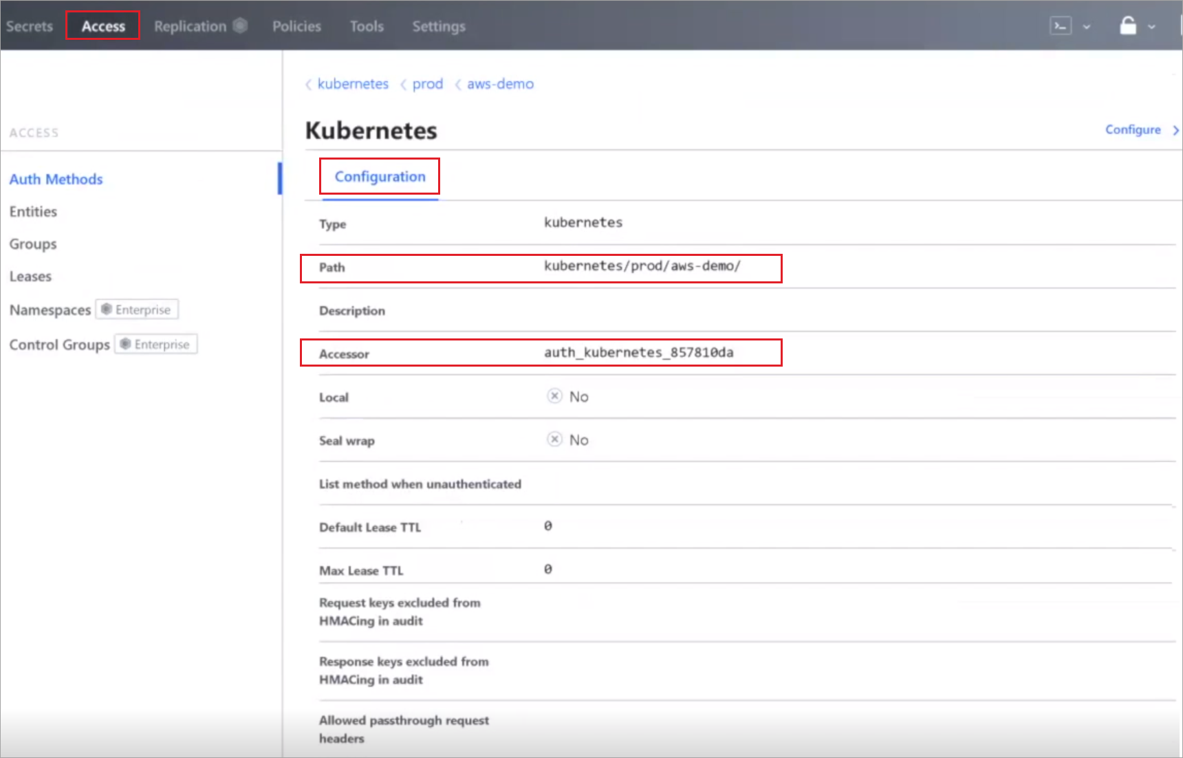Image resolution: width=1183 pixels, height=758 pixels.
Task: Click the chevron before prod breadcrumb
Action: pyautogui.click(x=403, y=85)
